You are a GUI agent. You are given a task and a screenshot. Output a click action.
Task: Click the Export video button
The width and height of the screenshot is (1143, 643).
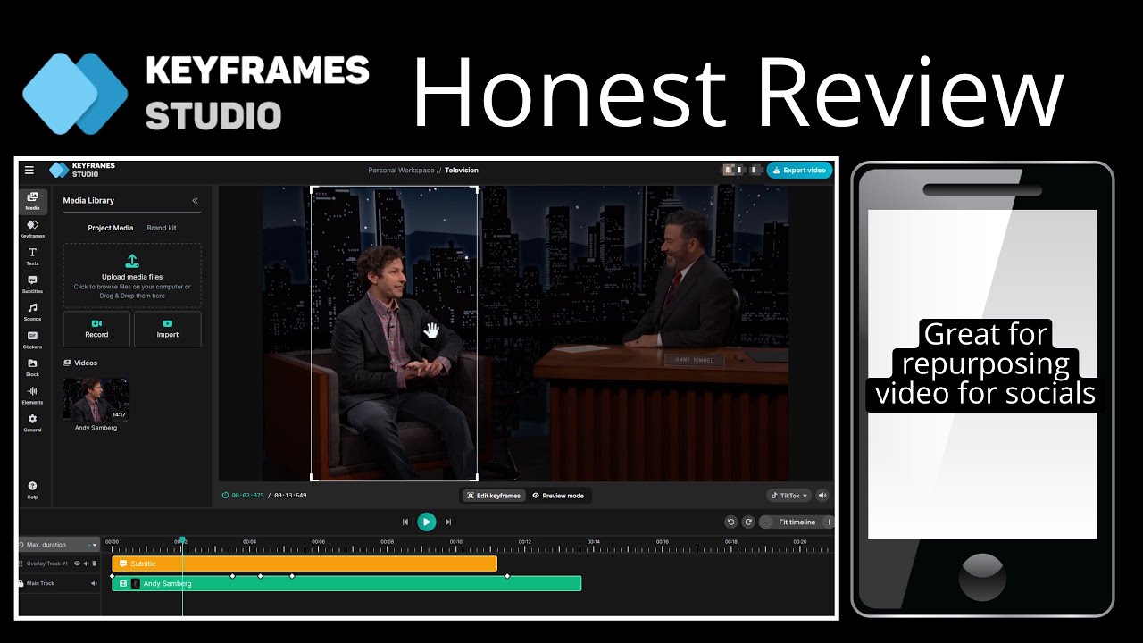click(x=799, y=170)
